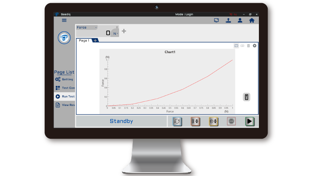Select the Page 1 tab

84,40
